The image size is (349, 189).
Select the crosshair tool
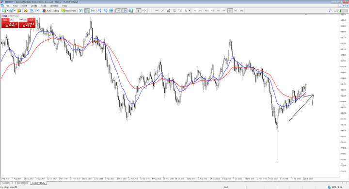144,11
